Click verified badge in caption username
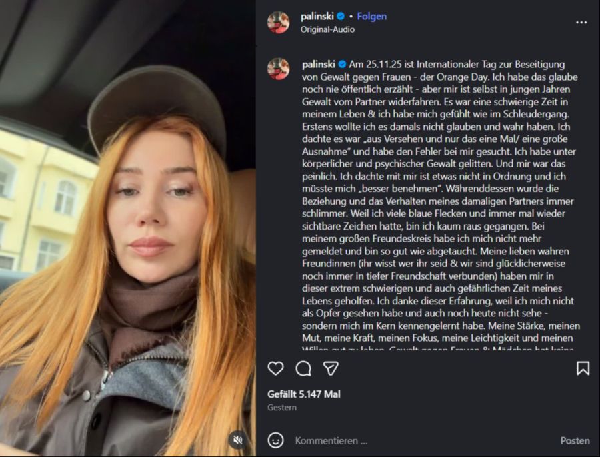The width and height of the screenshot is (600, 457). click(x=342, y=64)
